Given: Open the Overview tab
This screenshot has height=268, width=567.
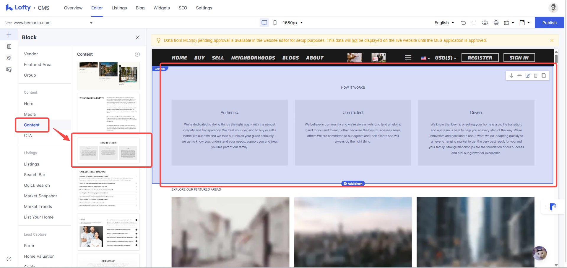Looking at the screenshot, I should (73, 8).
